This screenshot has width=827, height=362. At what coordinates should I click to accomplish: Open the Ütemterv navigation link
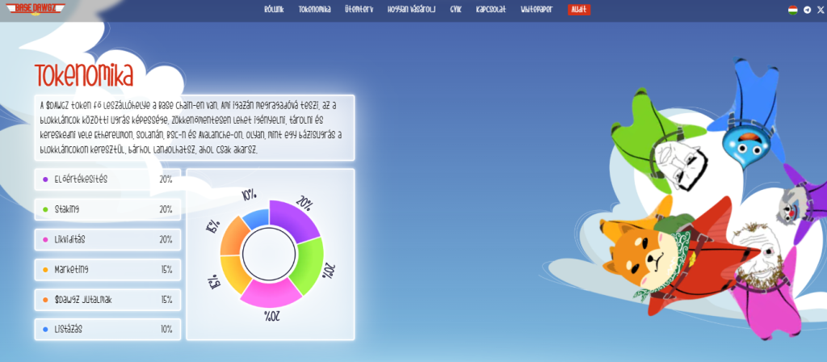pyautogui.click(x=357, y=11)
